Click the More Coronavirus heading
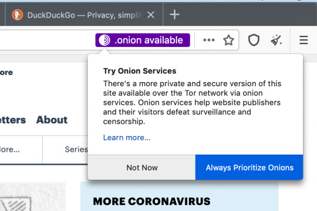The image size is (317, 211). click(x=151, y=201)
